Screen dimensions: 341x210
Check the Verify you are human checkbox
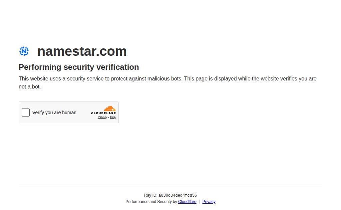tap(25, 113)
